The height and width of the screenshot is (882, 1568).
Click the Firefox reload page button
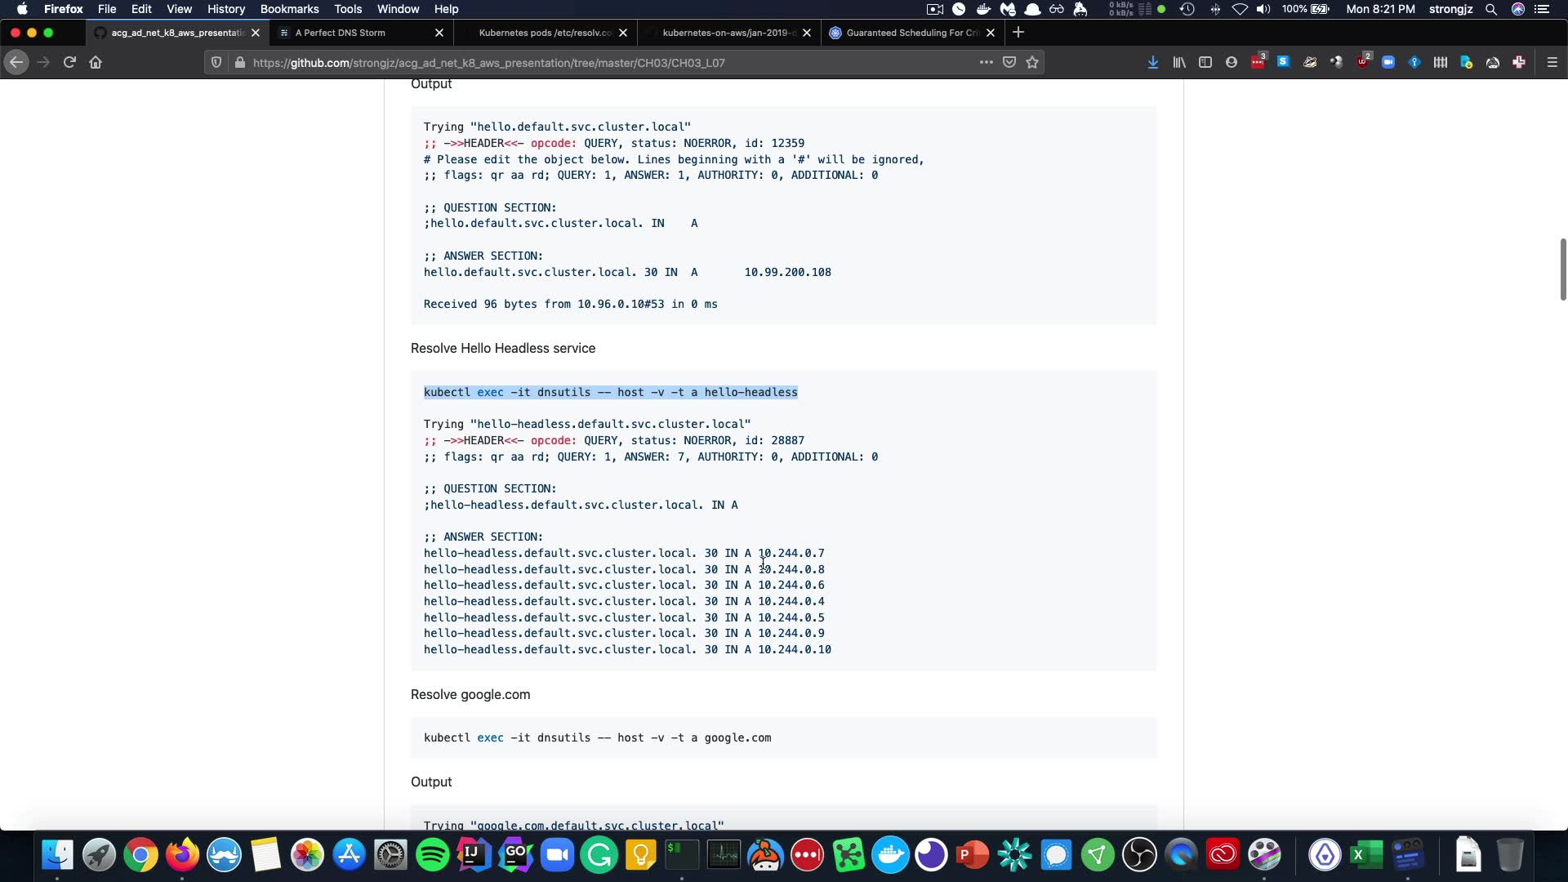69,62
